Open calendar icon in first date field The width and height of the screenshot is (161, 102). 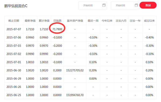click(104, 5)
